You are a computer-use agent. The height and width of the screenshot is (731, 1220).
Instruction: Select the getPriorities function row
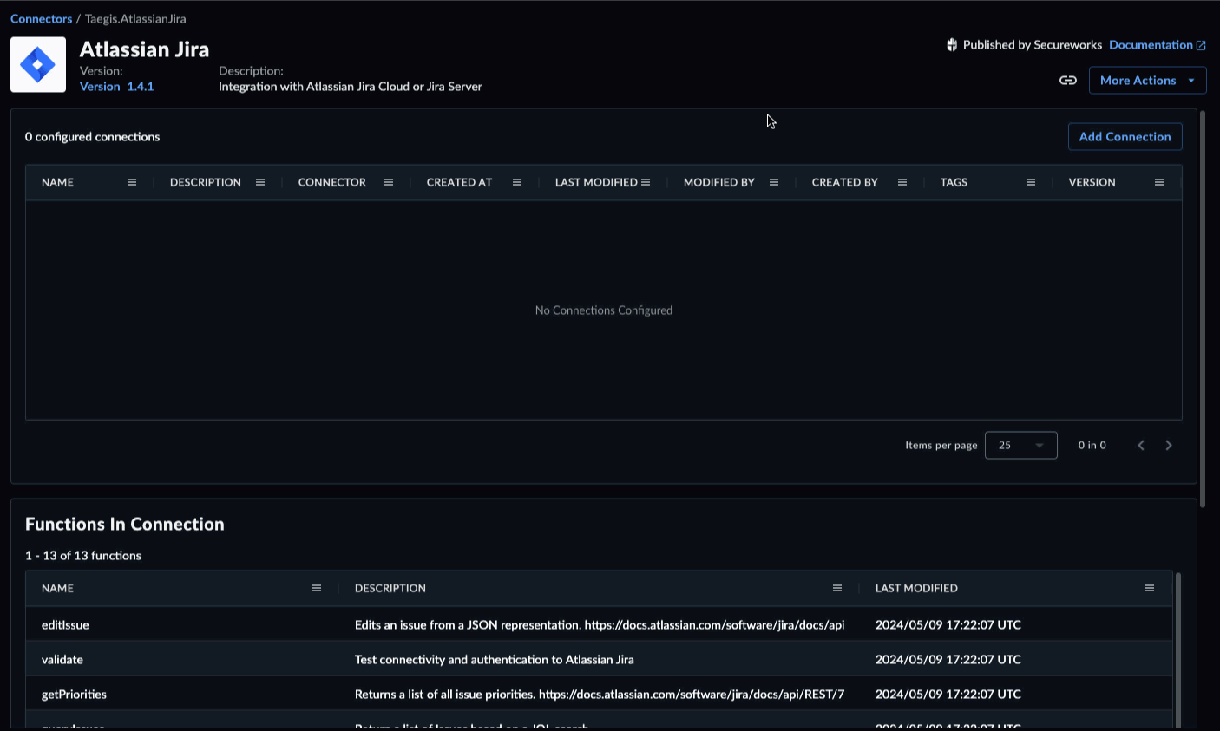click(x=599, y=694)
